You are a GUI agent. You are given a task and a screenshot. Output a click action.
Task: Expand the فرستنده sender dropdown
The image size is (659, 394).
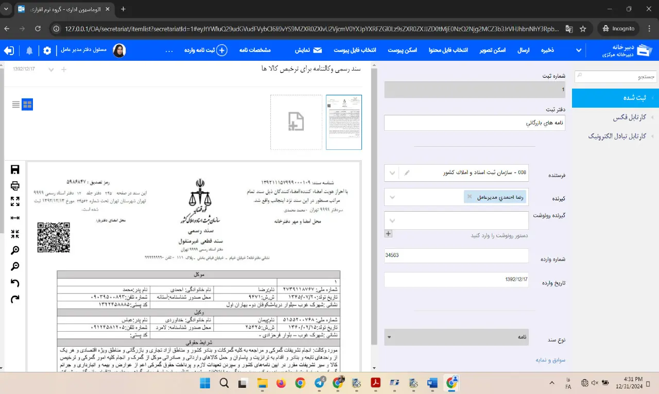point(392,173)
